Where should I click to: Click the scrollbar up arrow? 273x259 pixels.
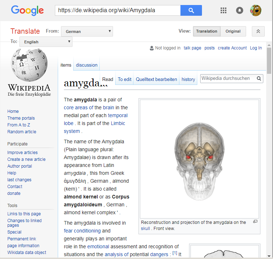(269, 45)
